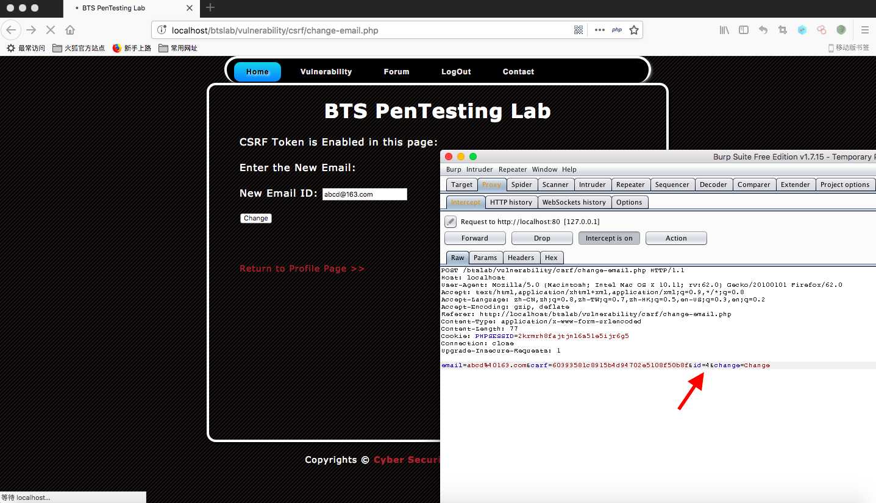This screenshot has width=876, height=503.
Task: Close the BTS PenTesting Lab tab
Action: 190,9
